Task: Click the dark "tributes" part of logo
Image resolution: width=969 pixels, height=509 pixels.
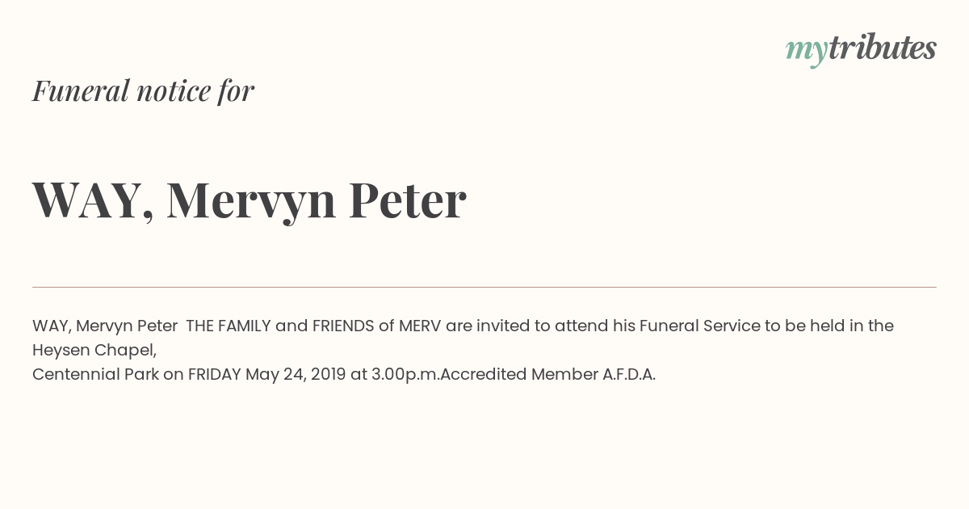Action: point(882,48)
